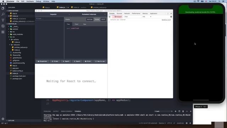Click the Export button in Redux DevTools
Image resolution: width=227 pixels, height=128 pixels.
[x=77, y=62]
